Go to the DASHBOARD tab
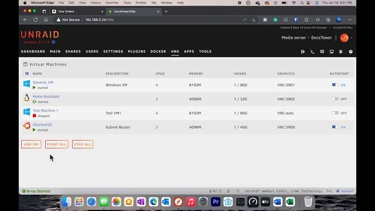 [x=33, y=52]
